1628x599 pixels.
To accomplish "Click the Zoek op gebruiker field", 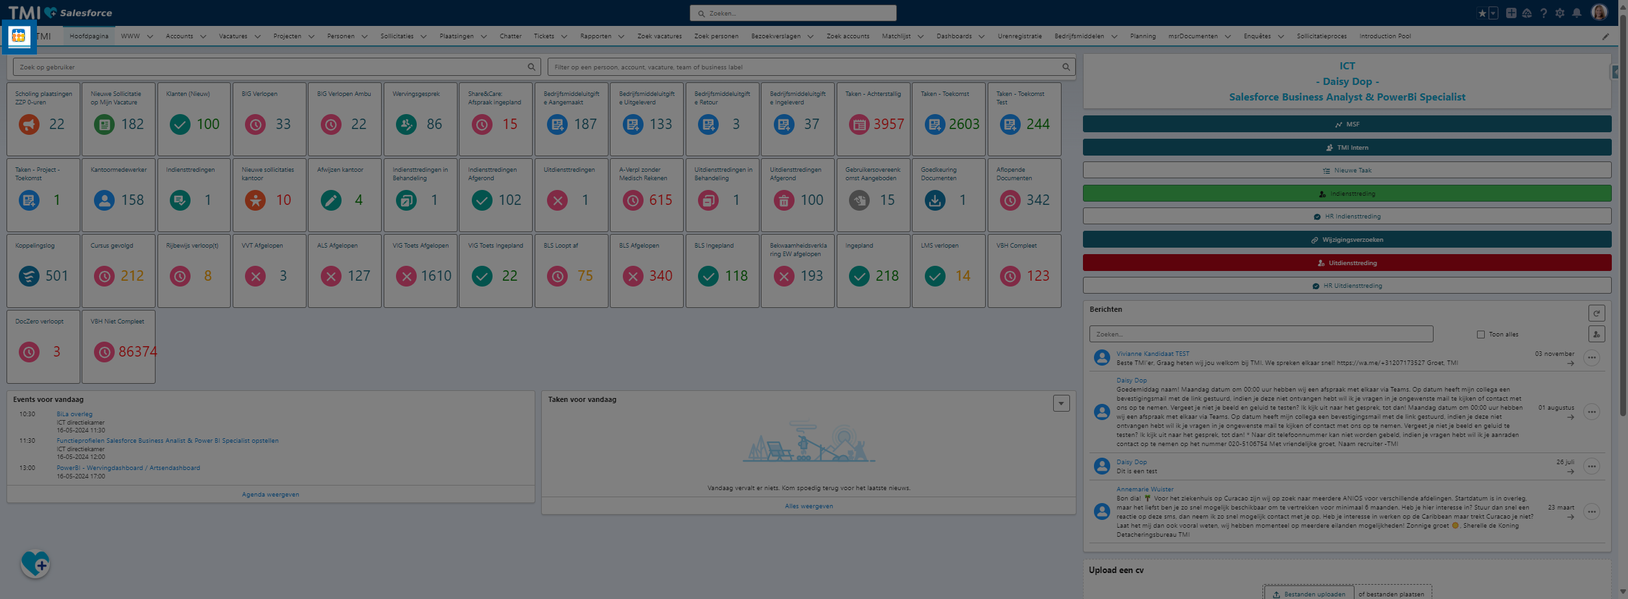I will coord(277,67).
